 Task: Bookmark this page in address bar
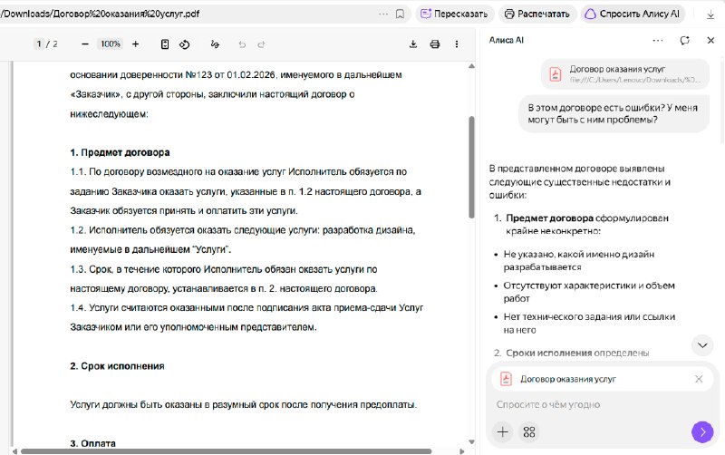(400, 14)
